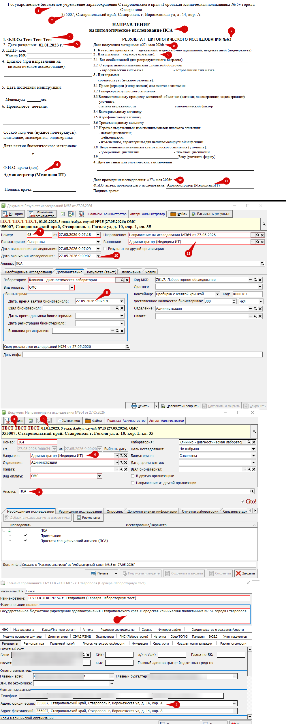Expand the Диагноз dropdown

coord(260,287)
